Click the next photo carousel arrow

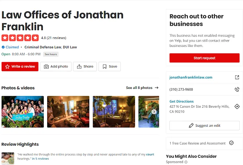click(x=154, y=112)
